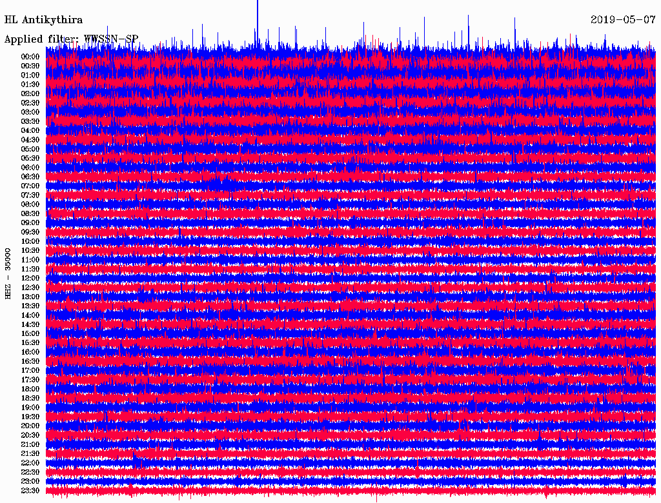The height and width of the screenshot is (503, 661).
Task: Select the 08:30 time label
Action: coord(30,213)
